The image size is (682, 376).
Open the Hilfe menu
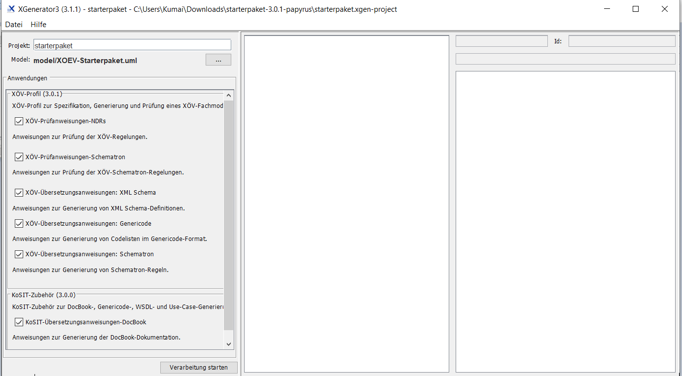pos(38,24)
